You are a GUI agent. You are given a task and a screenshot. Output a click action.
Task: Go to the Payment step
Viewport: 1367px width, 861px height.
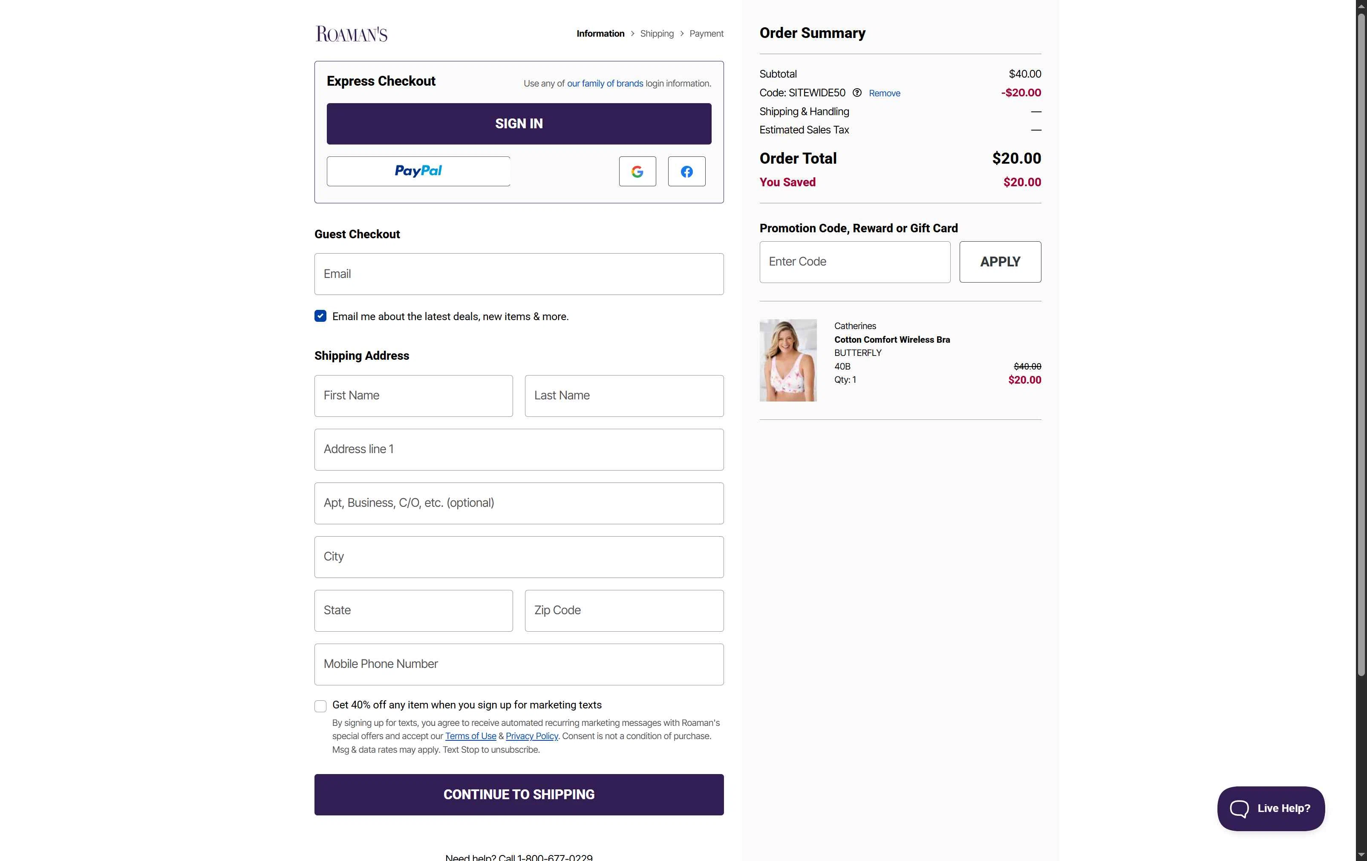706,34
